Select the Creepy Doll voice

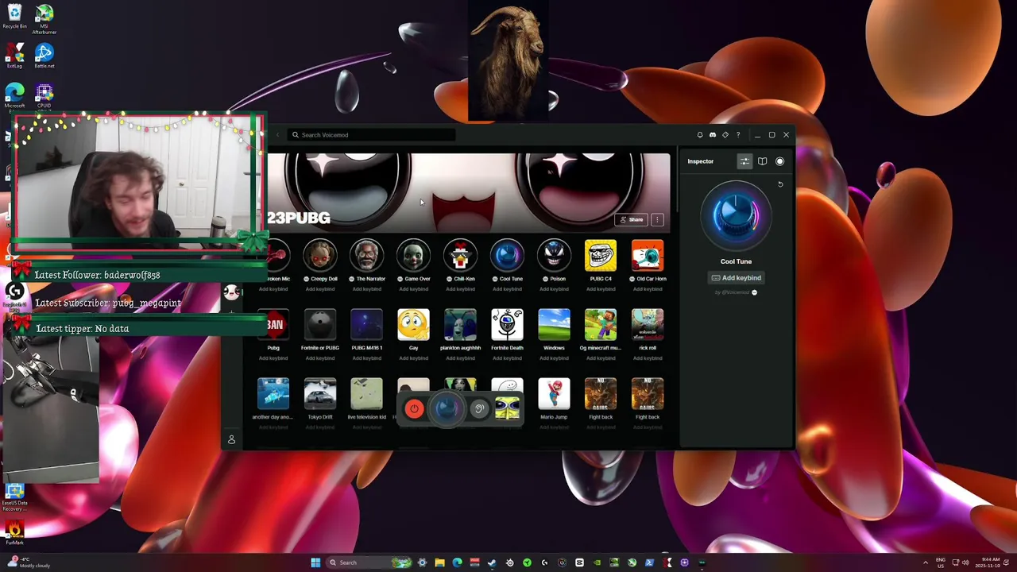coord(320,257)
